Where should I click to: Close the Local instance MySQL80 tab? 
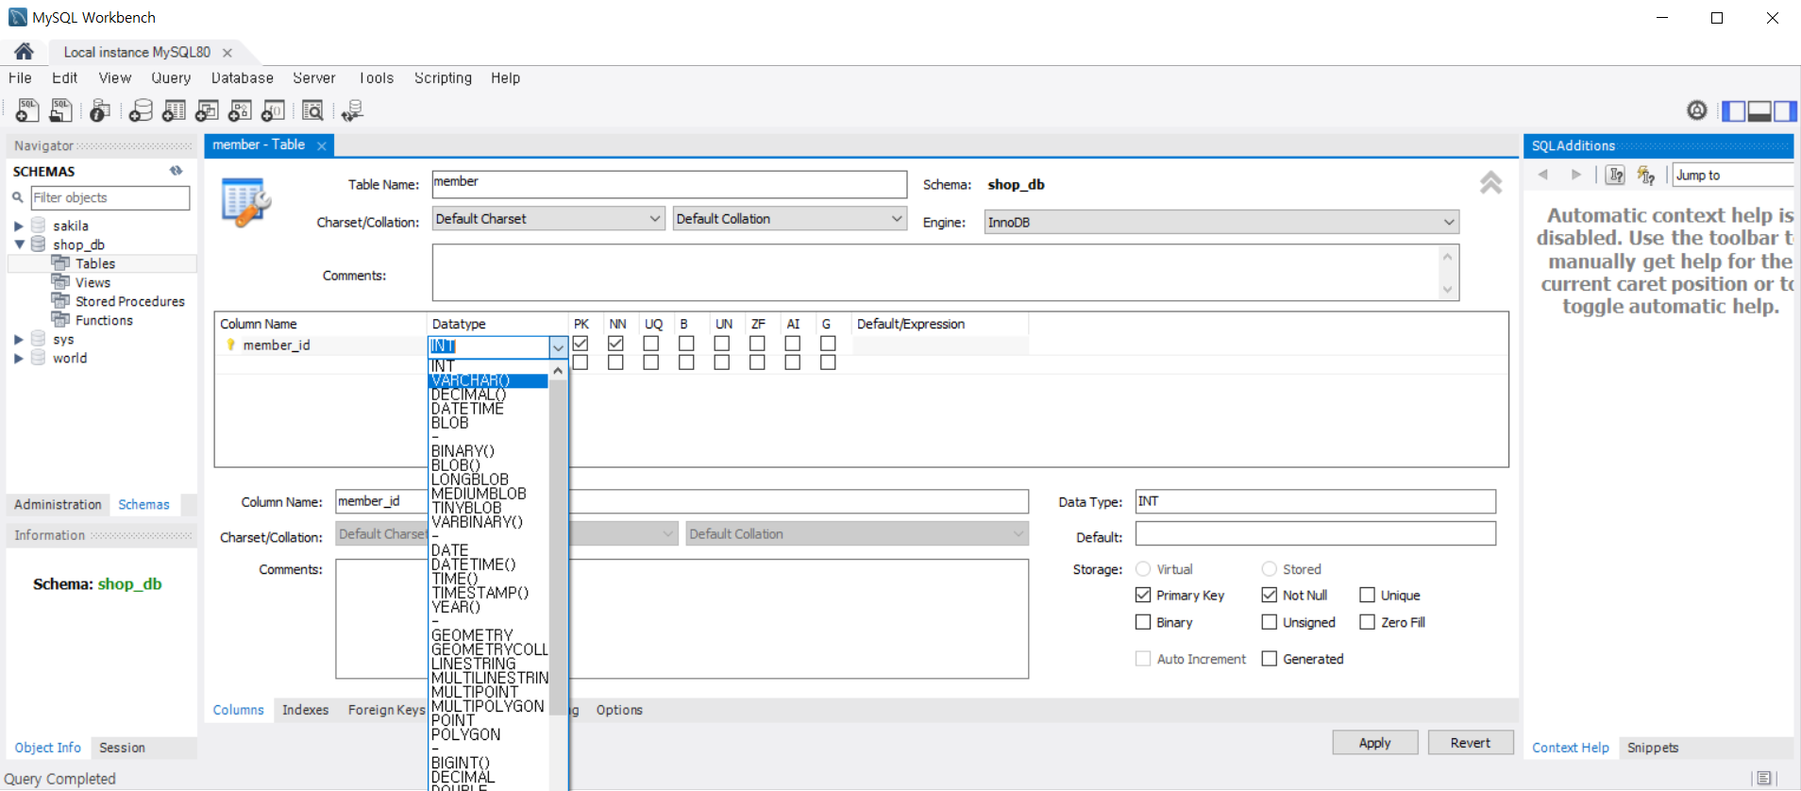pyautogui.click(x=227, y=53)
